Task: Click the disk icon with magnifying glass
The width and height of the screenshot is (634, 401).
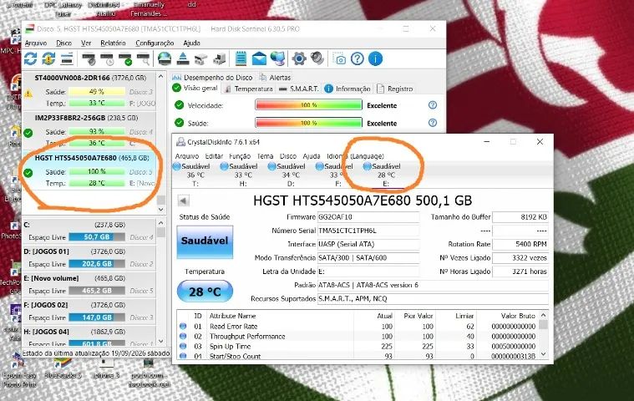Action: coord(144,59)
